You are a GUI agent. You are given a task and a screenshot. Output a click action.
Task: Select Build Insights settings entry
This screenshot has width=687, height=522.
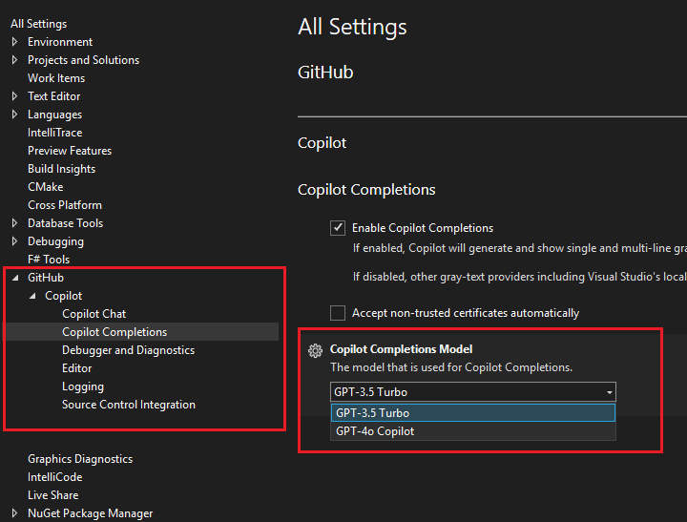click(x=61, y=169)
